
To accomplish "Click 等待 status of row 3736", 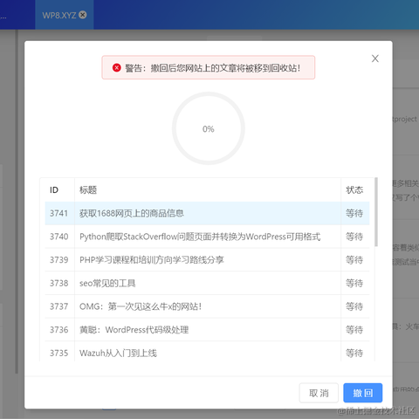I will 354,330.
